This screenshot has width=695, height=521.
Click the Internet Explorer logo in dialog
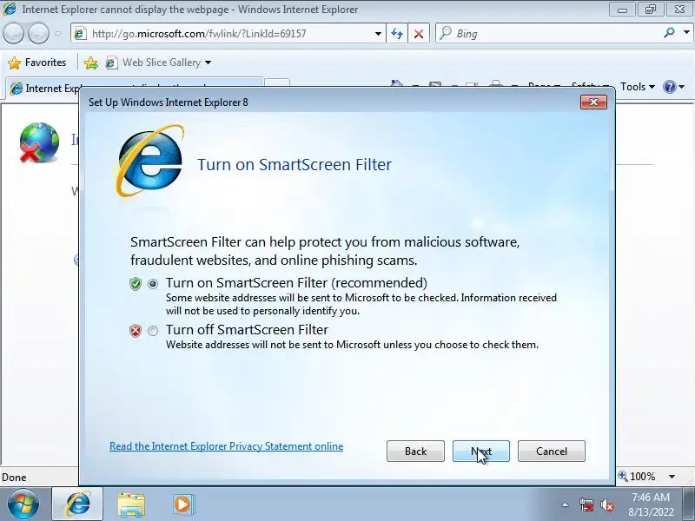point(149,161)
